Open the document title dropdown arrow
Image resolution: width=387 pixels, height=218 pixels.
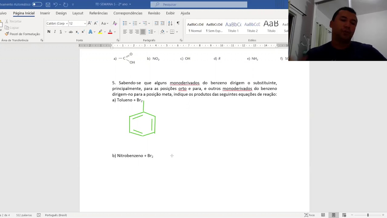pos(130,4)
